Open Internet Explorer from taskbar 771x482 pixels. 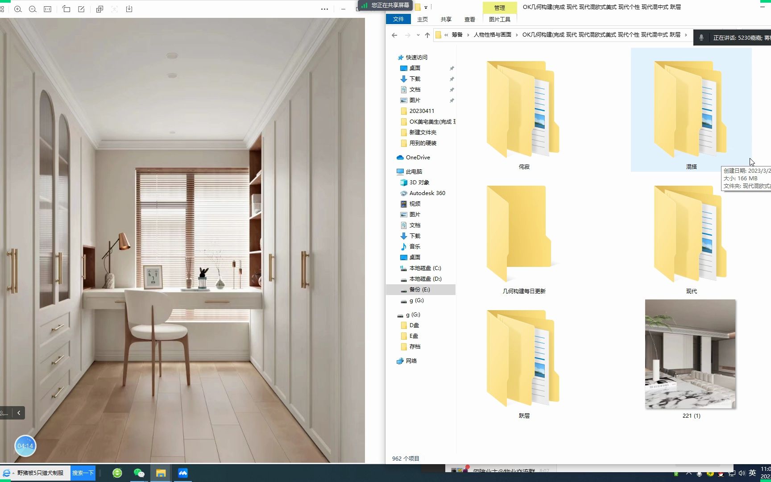pos(7,473)
